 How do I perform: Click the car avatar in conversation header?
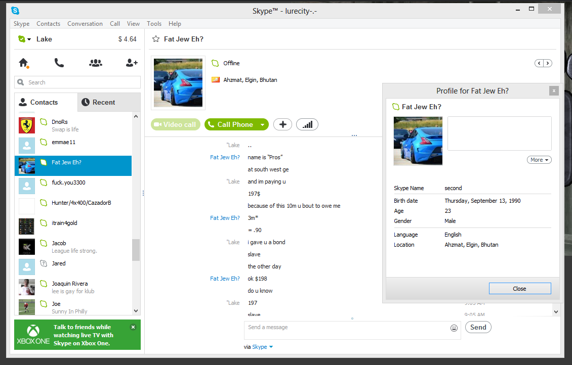(x=178, y=83)
